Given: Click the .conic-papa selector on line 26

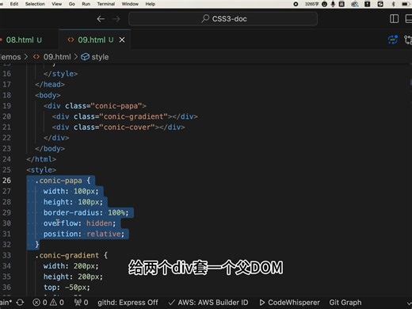Looking at the screenshot, I should [59, 181].
